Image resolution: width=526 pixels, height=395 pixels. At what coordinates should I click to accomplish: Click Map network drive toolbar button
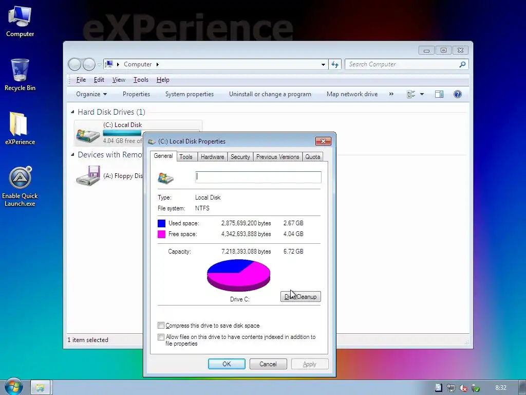click(x=352, y=94)
